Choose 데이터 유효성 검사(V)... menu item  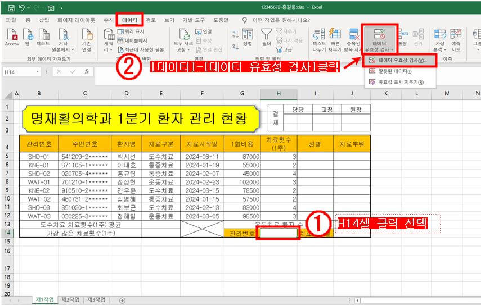click(x=399, y=61)
